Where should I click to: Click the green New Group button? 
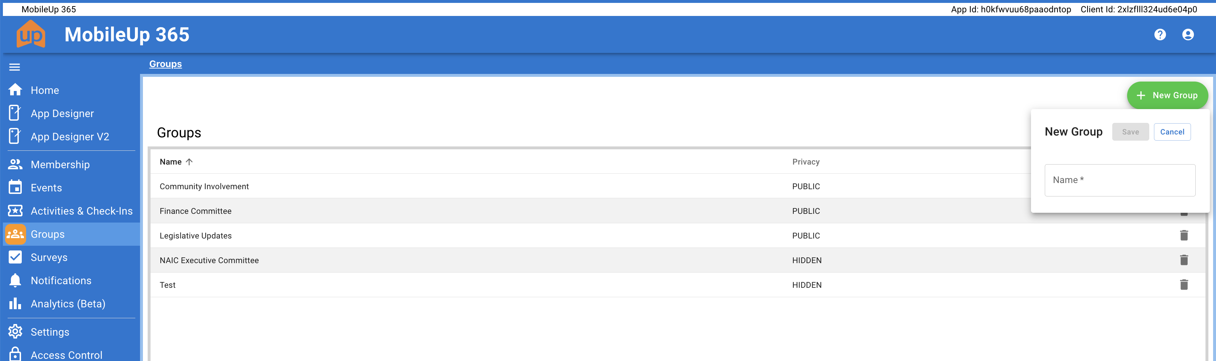tap(1167, 95)
